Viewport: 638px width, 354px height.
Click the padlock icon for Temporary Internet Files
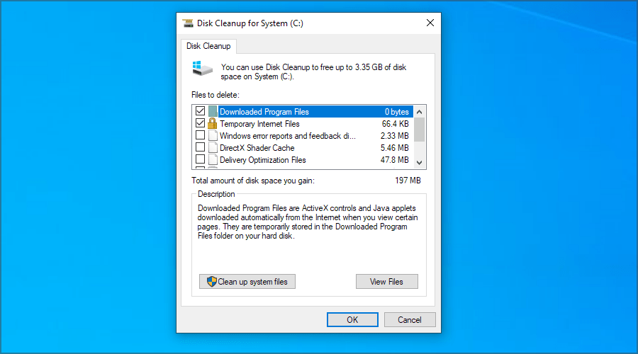[x=213, y=124]
